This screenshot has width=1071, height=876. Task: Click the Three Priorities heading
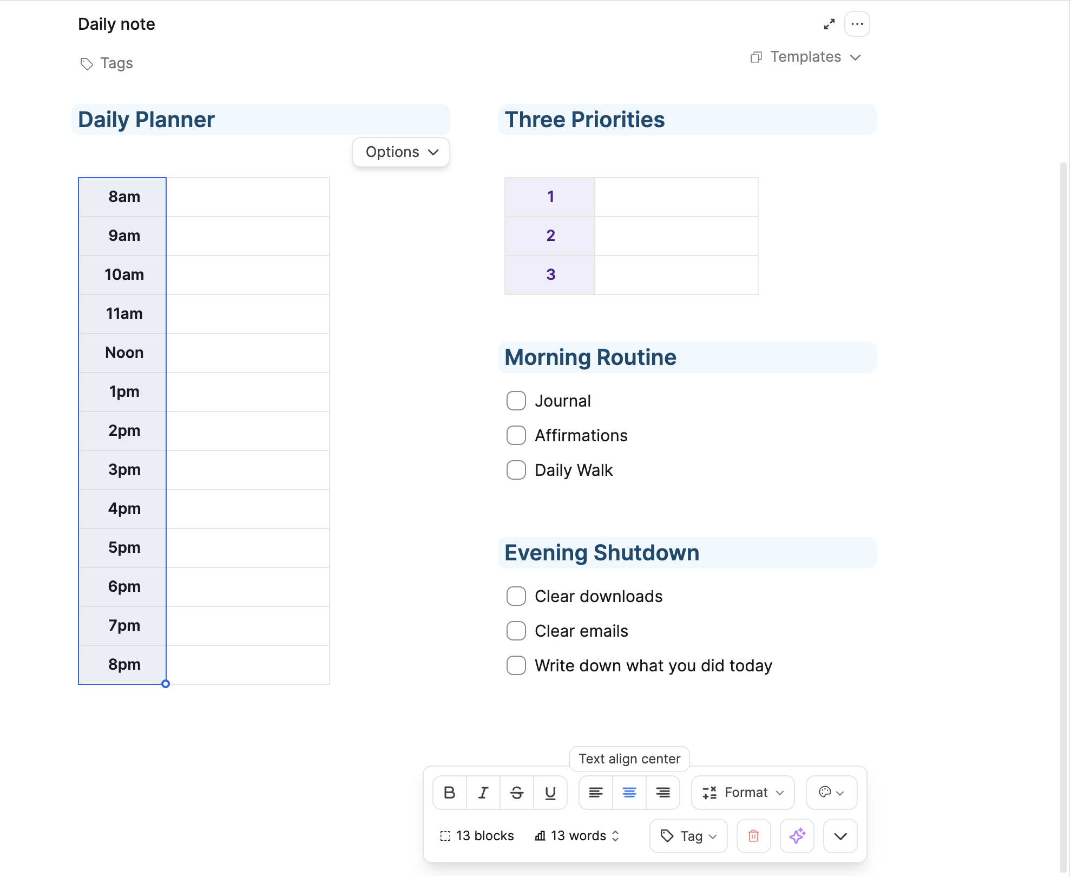(584, 120)
